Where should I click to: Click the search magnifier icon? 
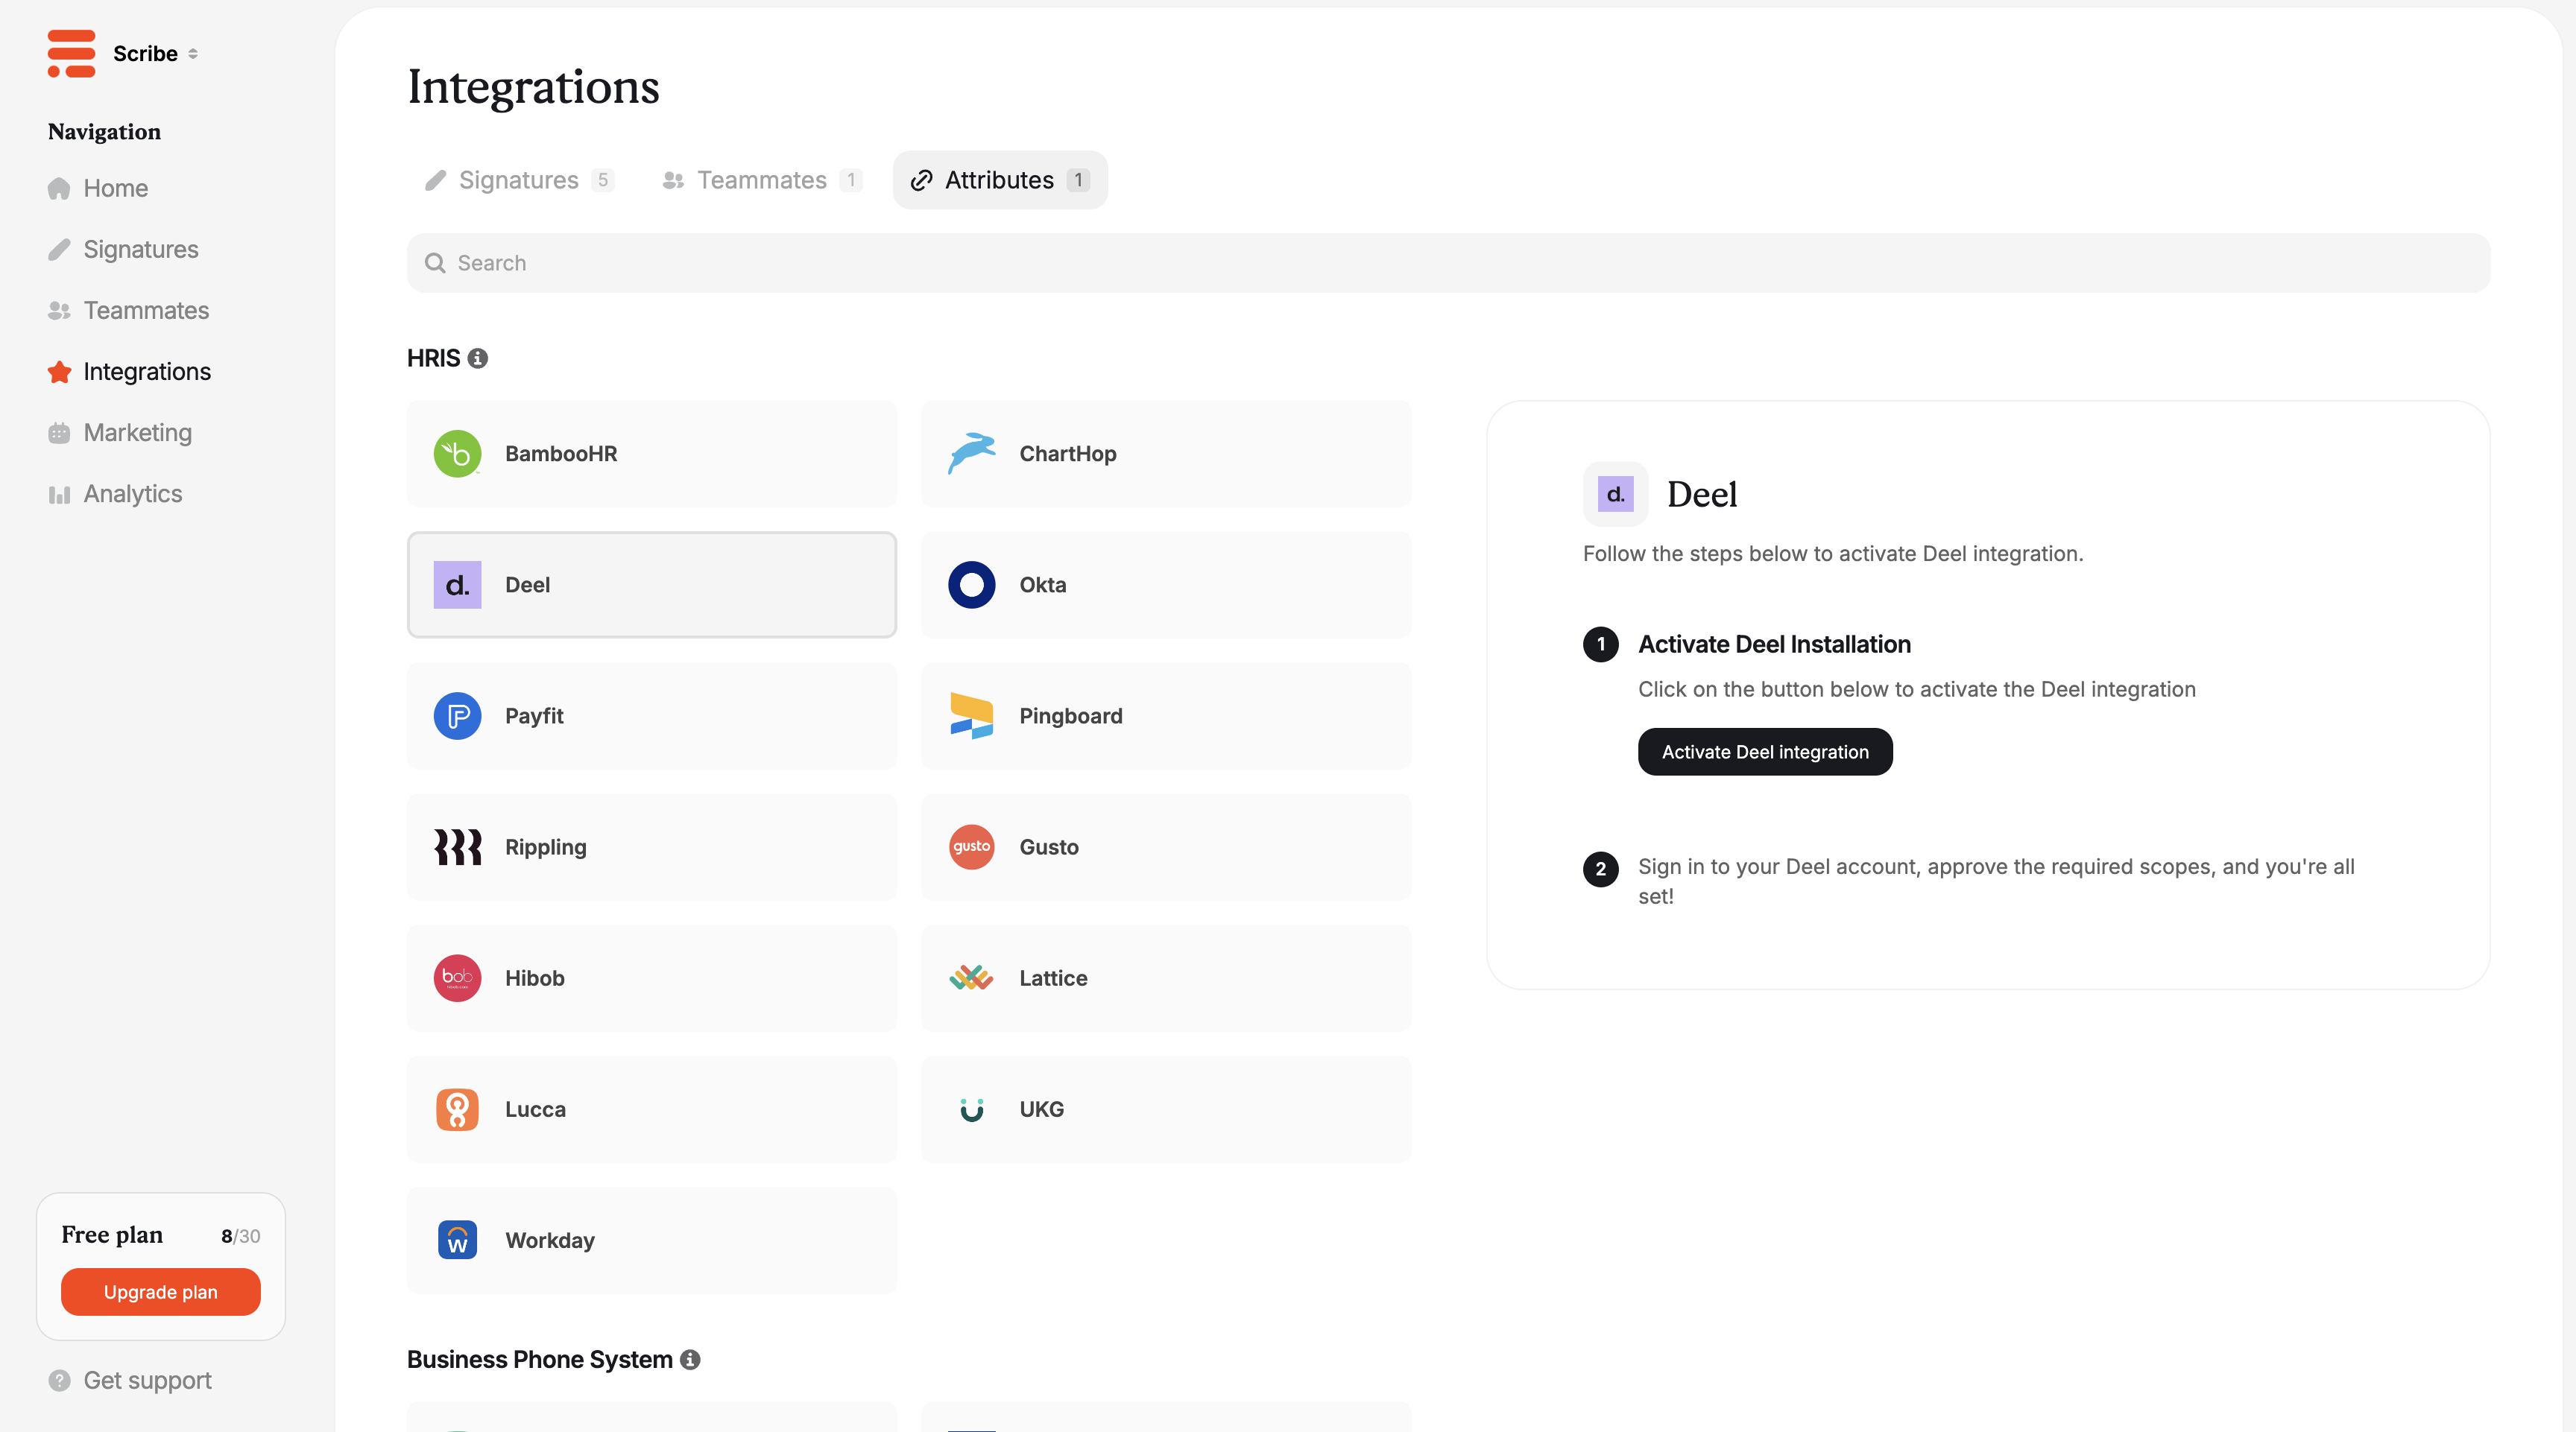point(435,263)
